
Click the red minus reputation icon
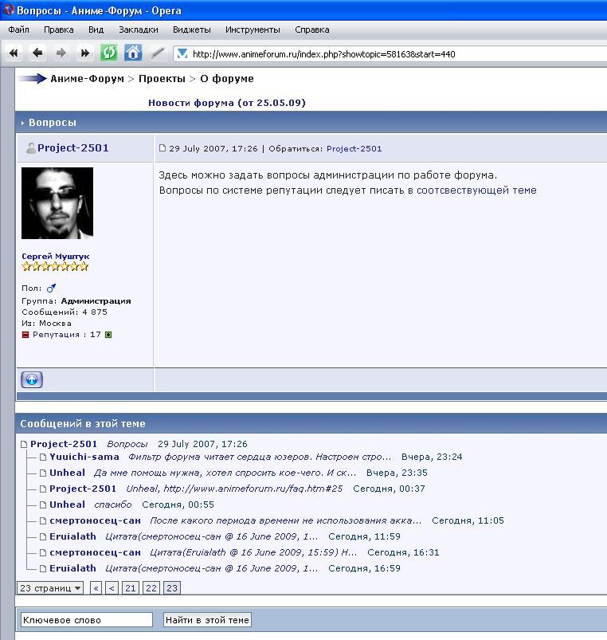coord(25,335)
